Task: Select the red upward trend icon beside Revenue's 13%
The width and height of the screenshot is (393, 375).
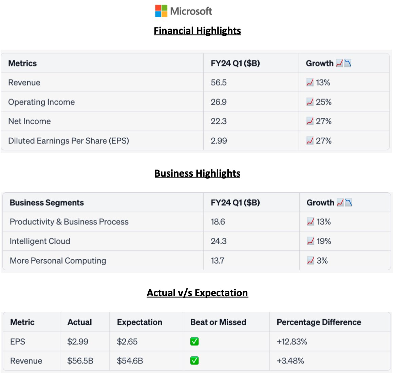Action: (x=310, y=82)
